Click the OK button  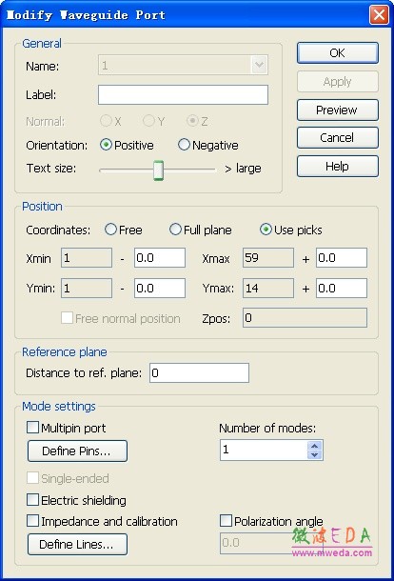point(337,53)
